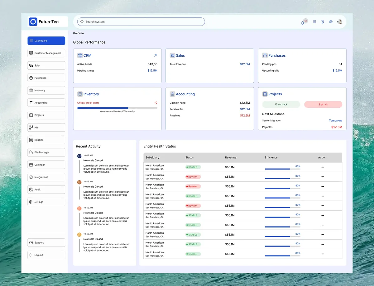Open Customer Management in sidebar
Viewport: 374px width, 286px height.
46,53
